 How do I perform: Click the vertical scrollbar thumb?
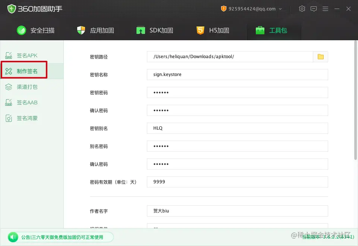point(355,100)
